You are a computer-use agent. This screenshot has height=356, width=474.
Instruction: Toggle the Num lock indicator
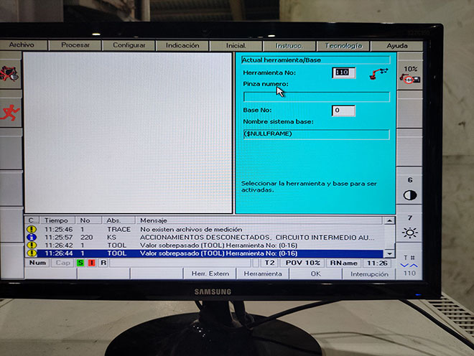(x=38, y=263)
